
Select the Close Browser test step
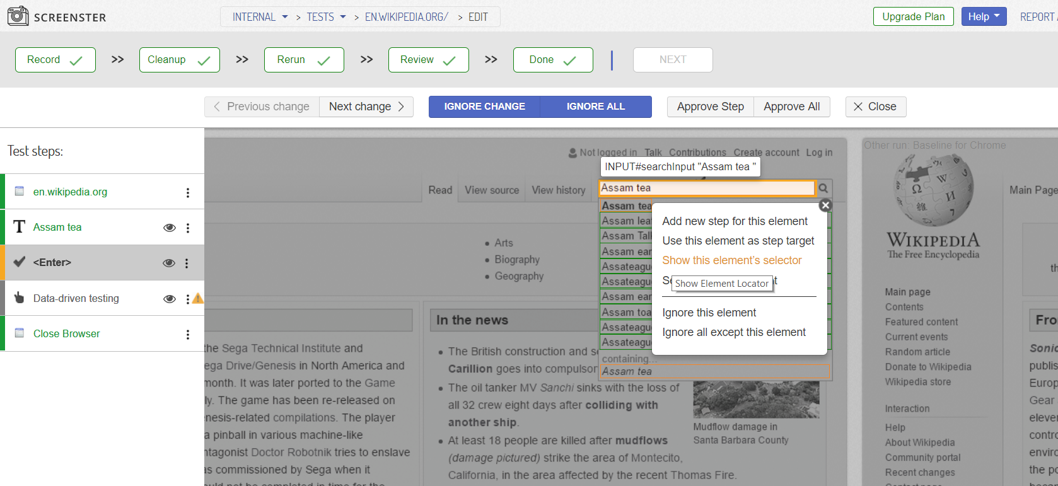102,333
